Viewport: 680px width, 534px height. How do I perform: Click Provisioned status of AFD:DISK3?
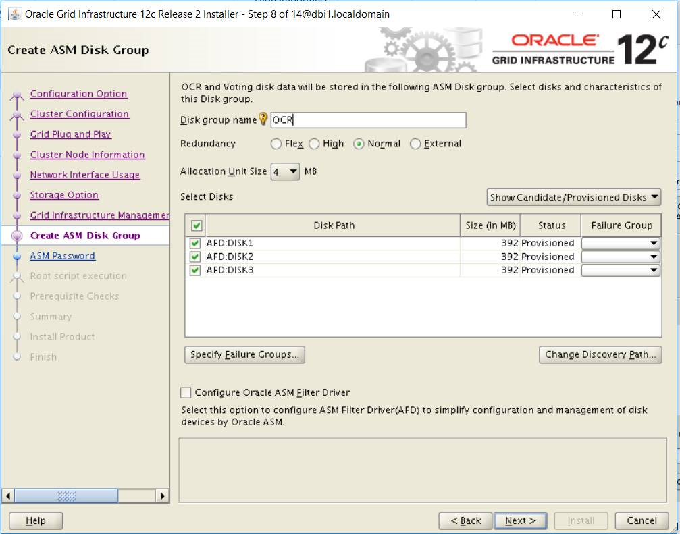(550, 270)
